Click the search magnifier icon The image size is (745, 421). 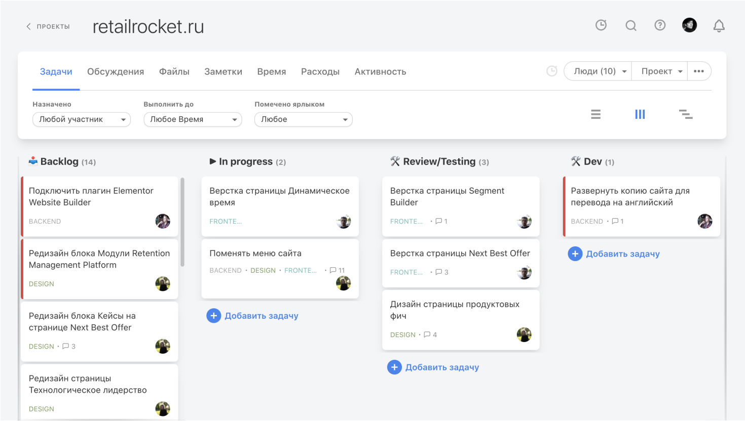click(x=630, y=25)
